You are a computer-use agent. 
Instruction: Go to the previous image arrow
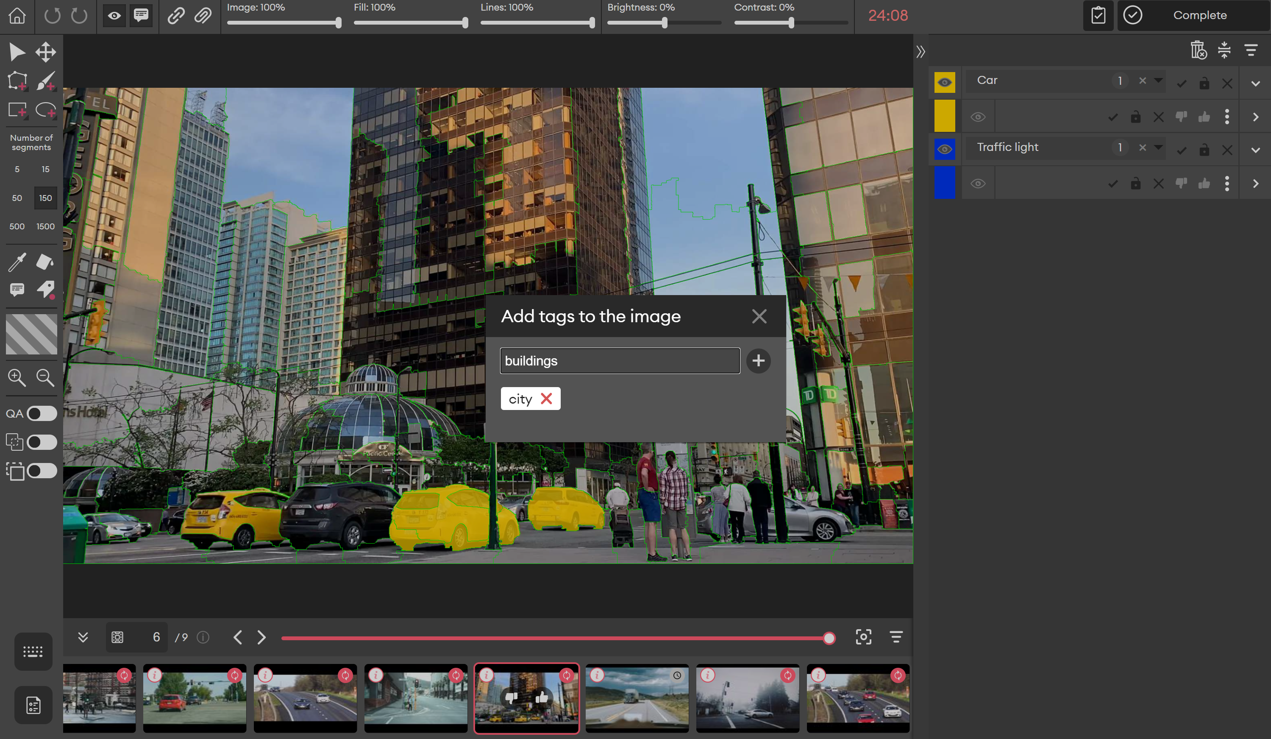(x=238, y=637)
